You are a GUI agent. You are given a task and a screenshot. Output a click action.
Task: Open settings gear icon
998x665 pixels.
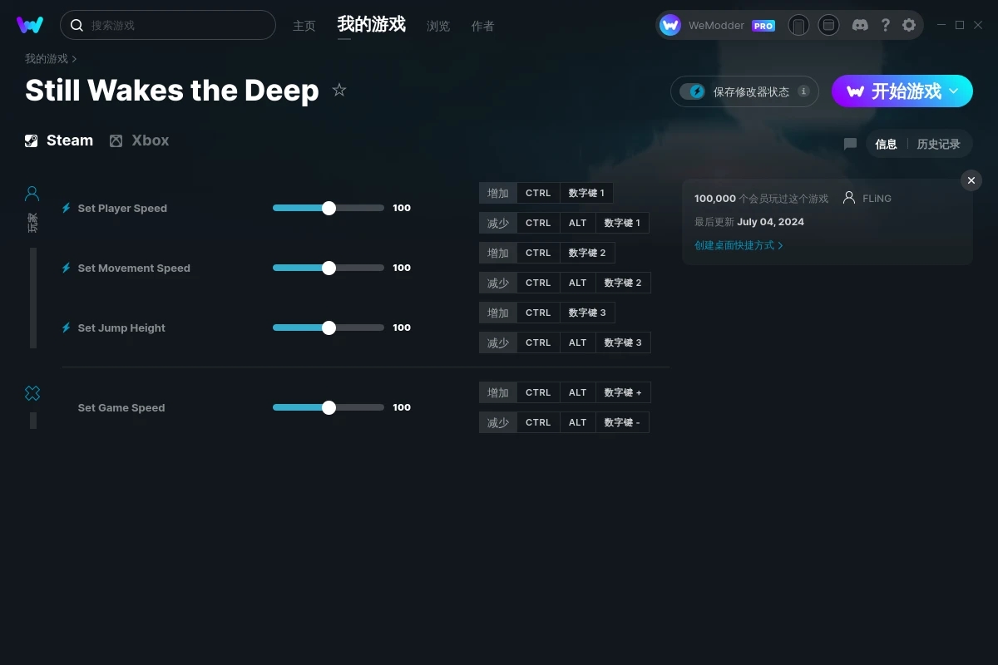pos(909,26)
